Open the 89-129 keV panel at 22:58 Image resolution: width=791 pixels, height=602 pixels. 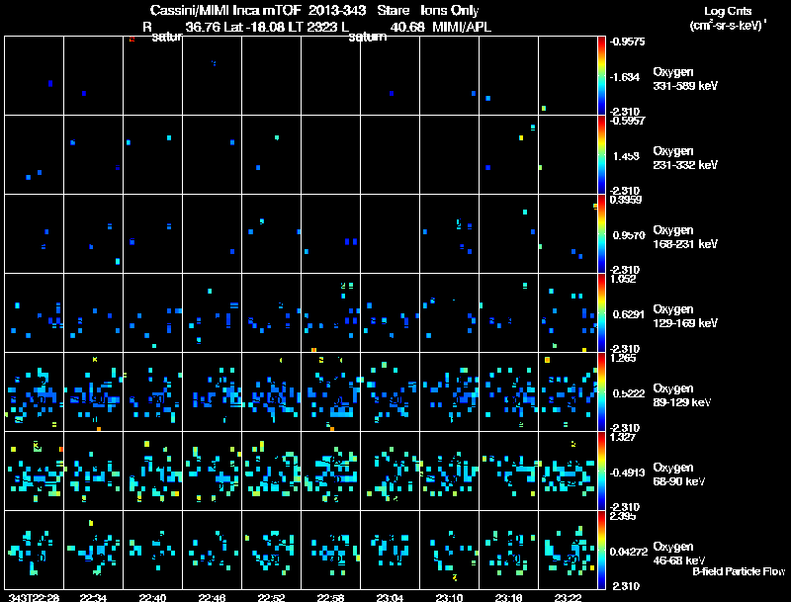click(x=330, y=391)
